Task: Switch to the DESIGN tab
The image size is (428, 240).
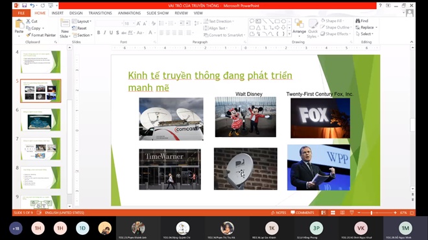Action: tap(76, 13)
